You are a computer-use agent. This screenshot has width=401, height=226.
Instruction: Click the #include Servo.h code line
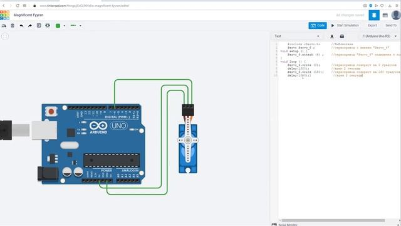304,44
